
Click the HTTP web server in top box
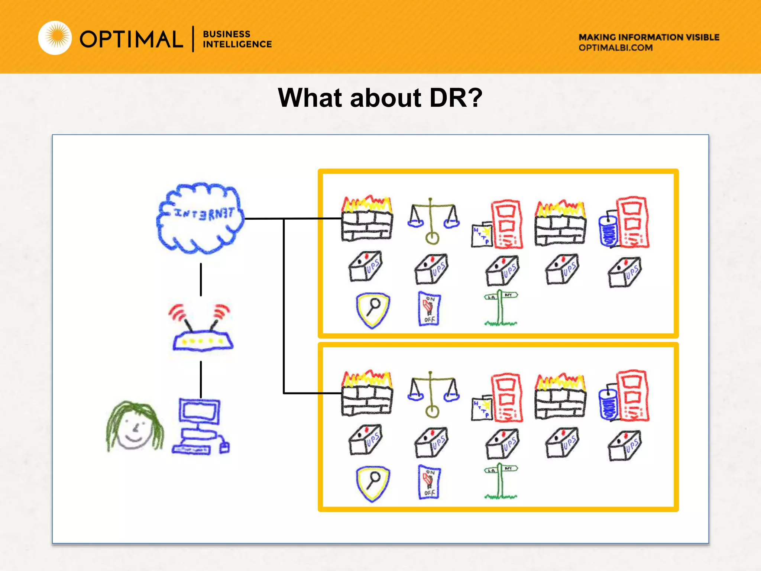(x=498, y=225)
